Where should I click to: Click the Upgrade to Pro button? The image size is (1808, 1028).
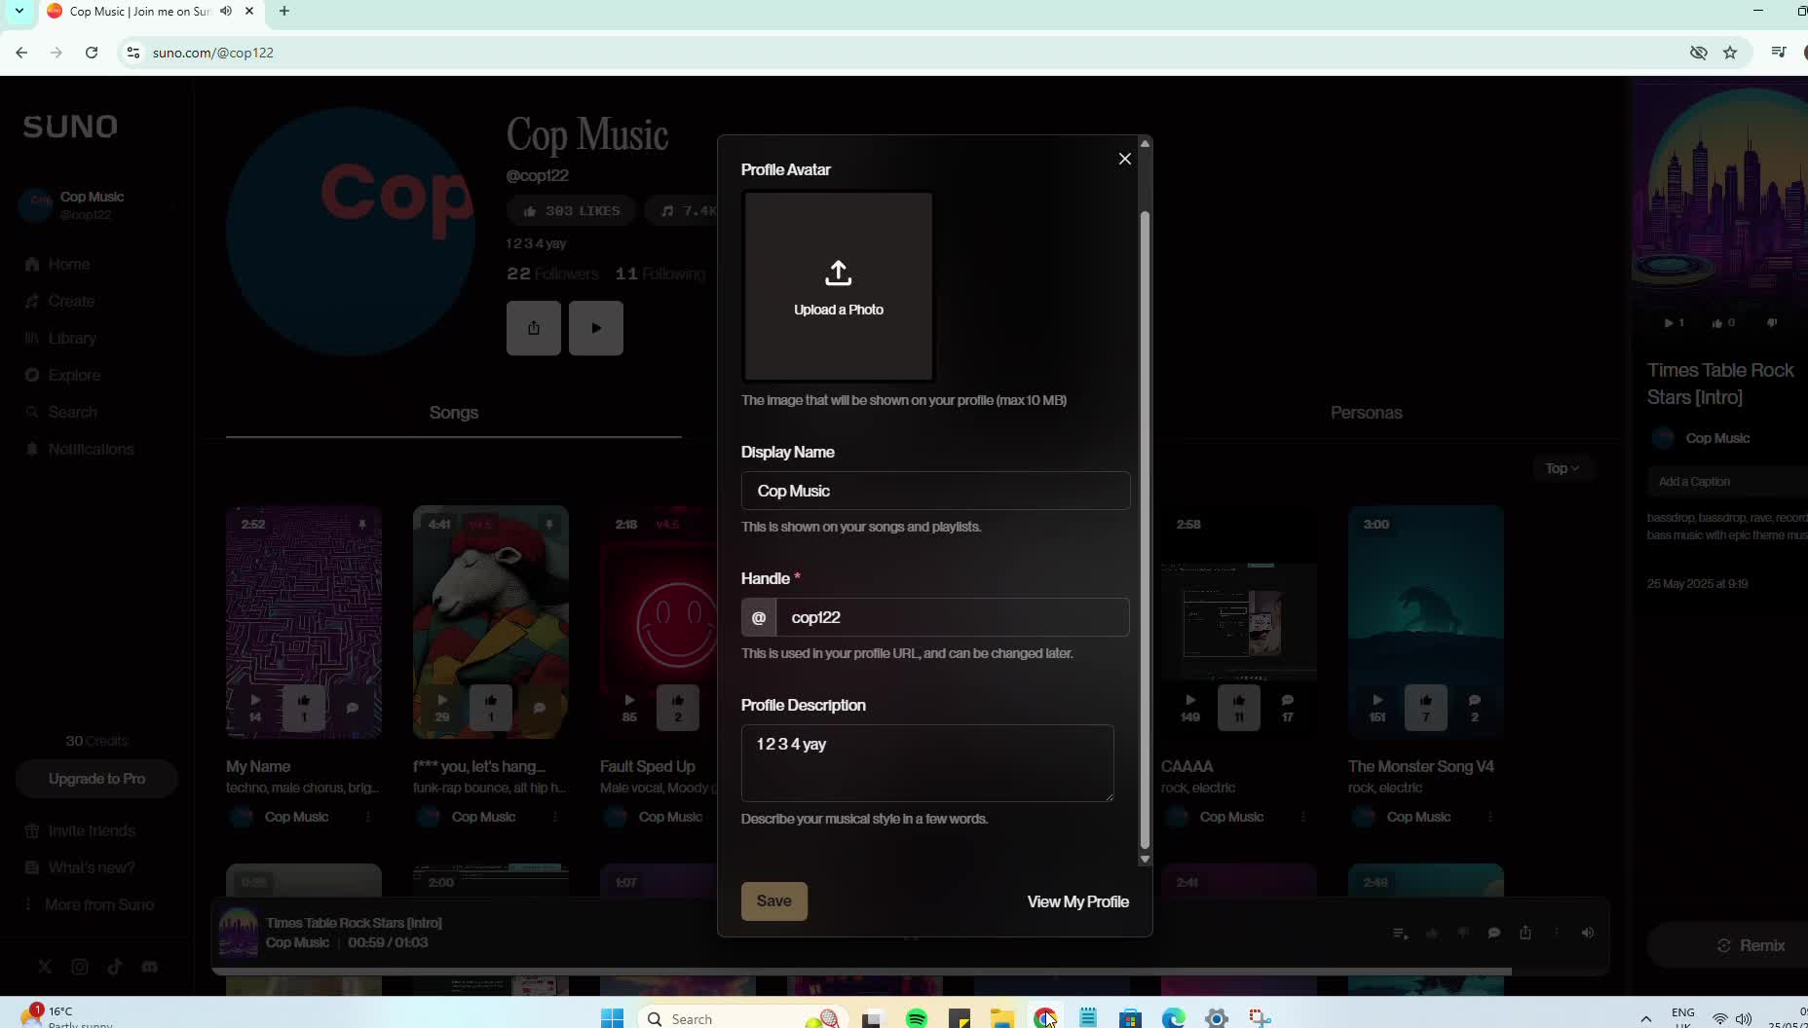96,779
